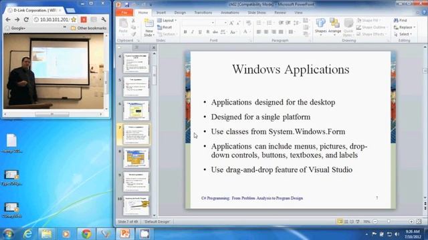
Task: Toggle Center text alignment
Action: coord(266,32)
